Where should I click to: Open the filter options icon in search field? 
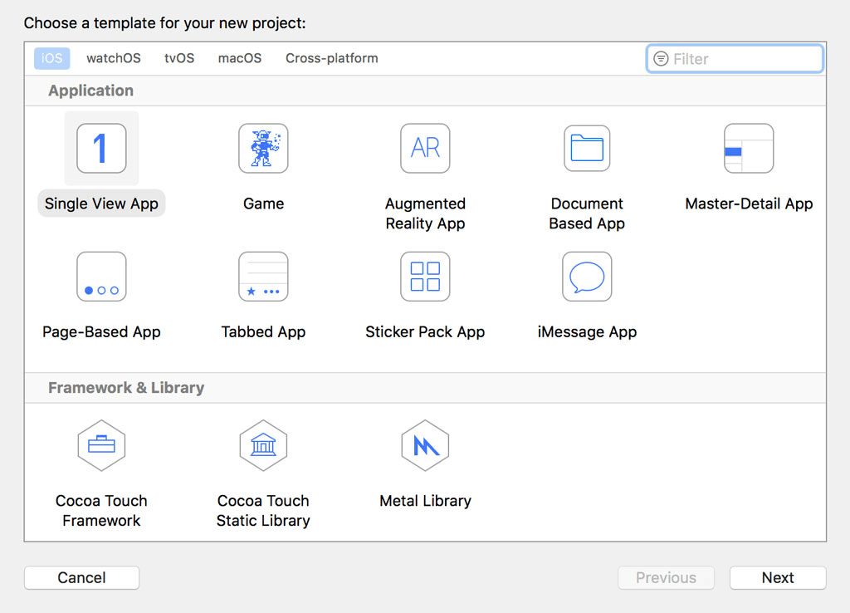[x=661, y=59]
